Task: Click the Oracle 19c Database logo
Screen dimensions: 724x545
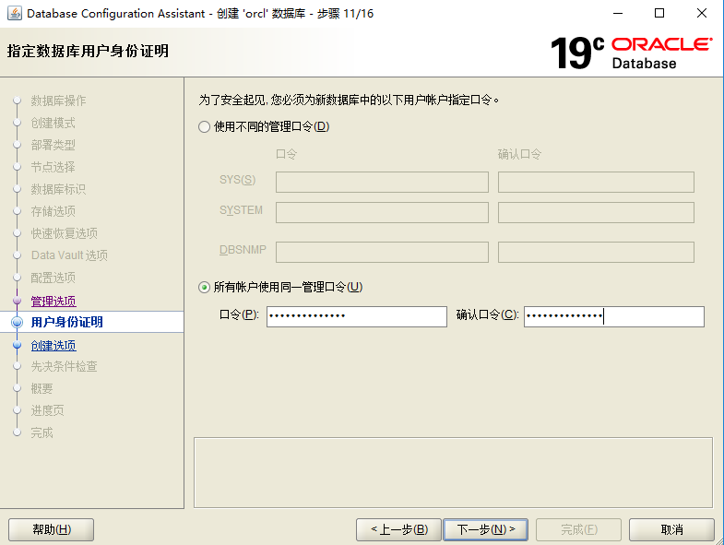Action: pyautogui.click(x=631, y=53)
